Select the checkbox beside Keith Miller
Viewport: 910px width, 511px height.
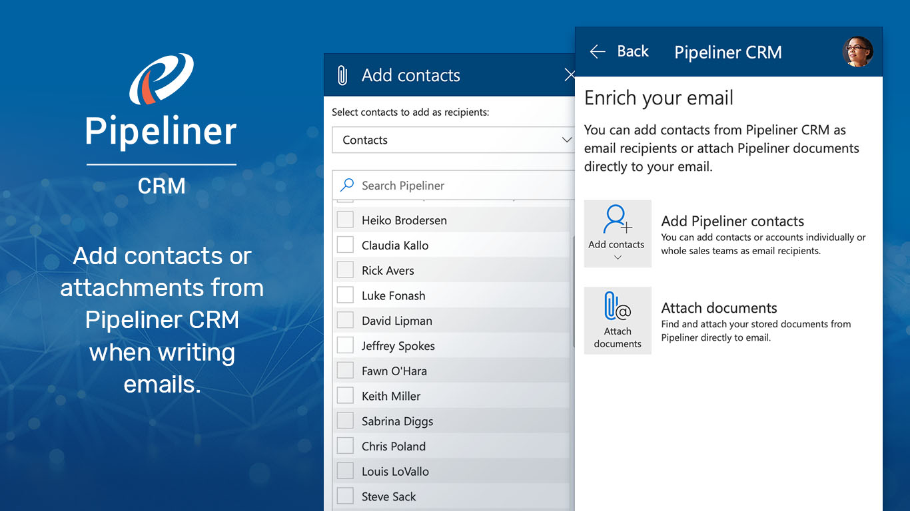coord(345,396)
